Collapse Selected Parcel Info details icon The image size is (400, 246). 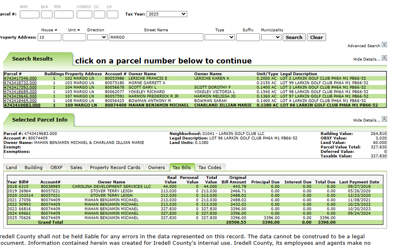[x=384, y=120]
